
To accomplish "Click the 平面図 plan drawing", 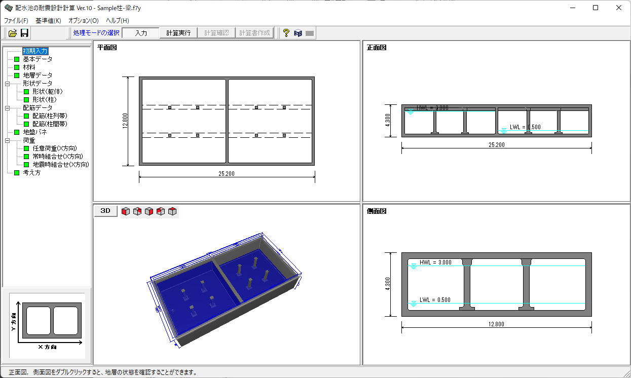I will [x=227, y=121].
